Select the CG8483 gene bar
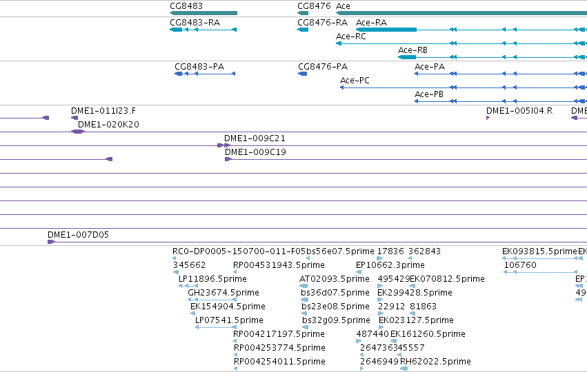 coord(203,13)
